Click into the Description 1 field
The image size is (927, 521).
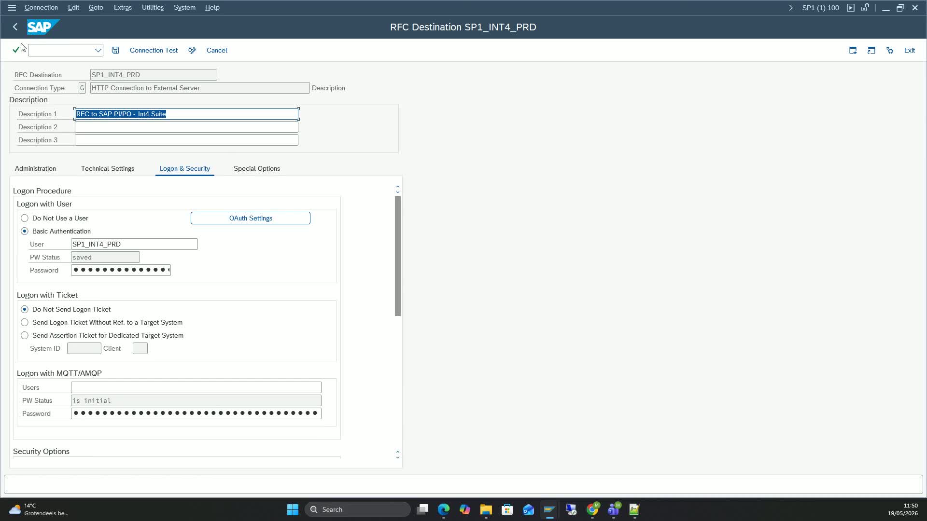click(x=186, y=114)
